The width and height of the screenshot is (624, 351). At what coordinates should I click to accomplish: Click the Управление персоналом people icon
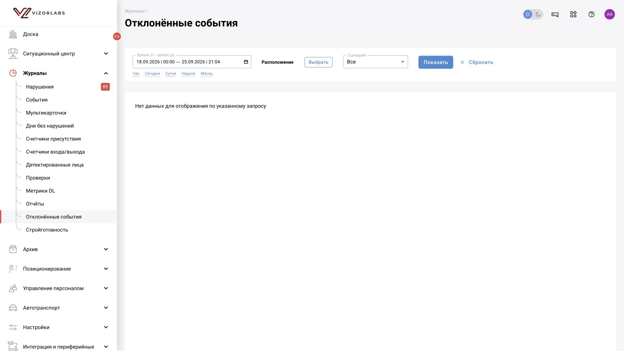tap(13, 288)
